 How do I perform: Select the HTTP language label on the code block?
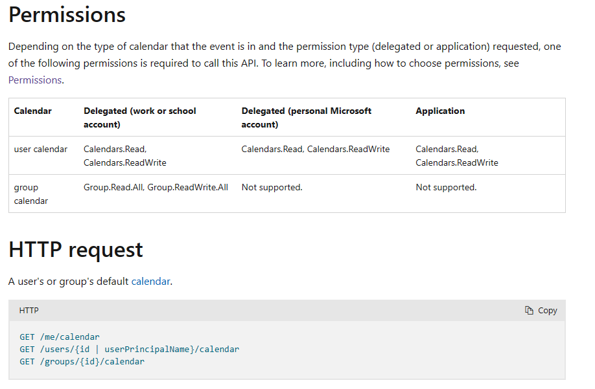click(29, 311)
